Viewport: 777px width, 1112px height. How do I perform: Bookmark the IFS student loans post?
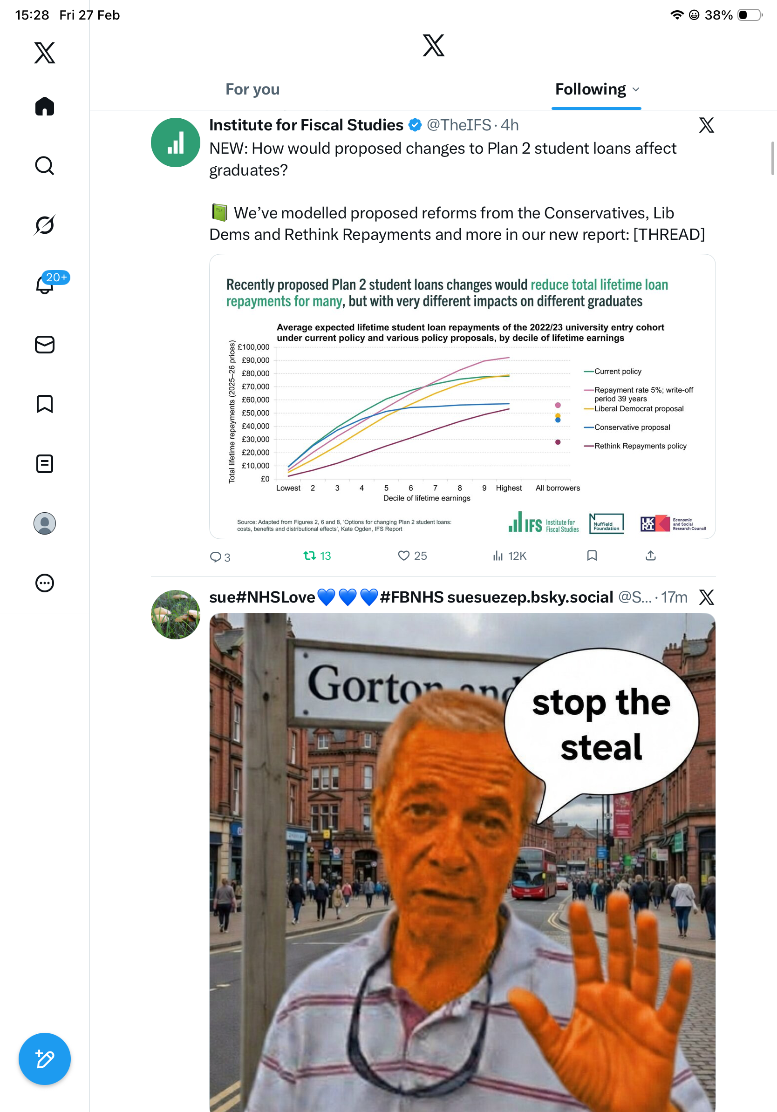(592, 556)
